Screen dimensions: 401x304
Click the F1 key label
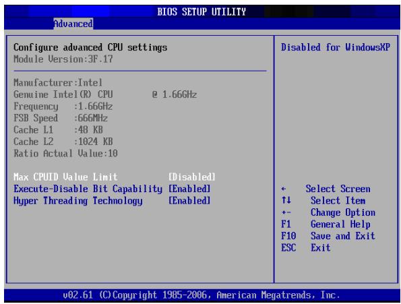coord(286,224)
